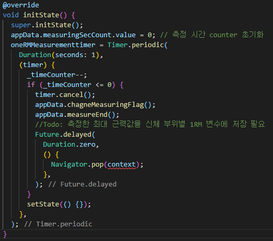Click setState(() {}) call
The image size is (273, 241).
pyautogui.click(x=59, y=204)
